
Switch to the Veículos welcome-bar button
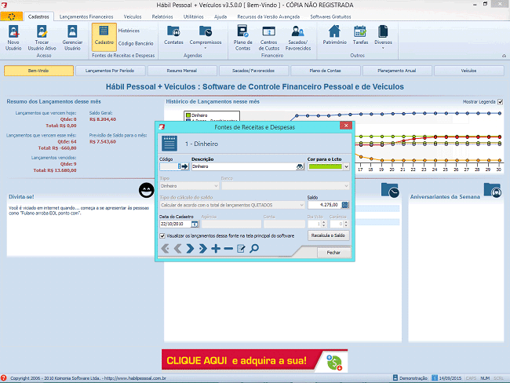[468, 71]
